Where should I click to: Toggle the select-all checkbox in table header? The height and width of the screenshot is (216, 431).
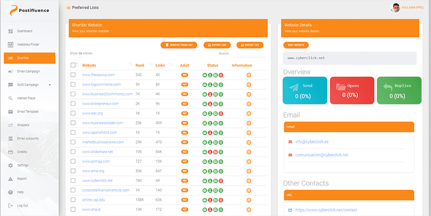coord(73,65)
